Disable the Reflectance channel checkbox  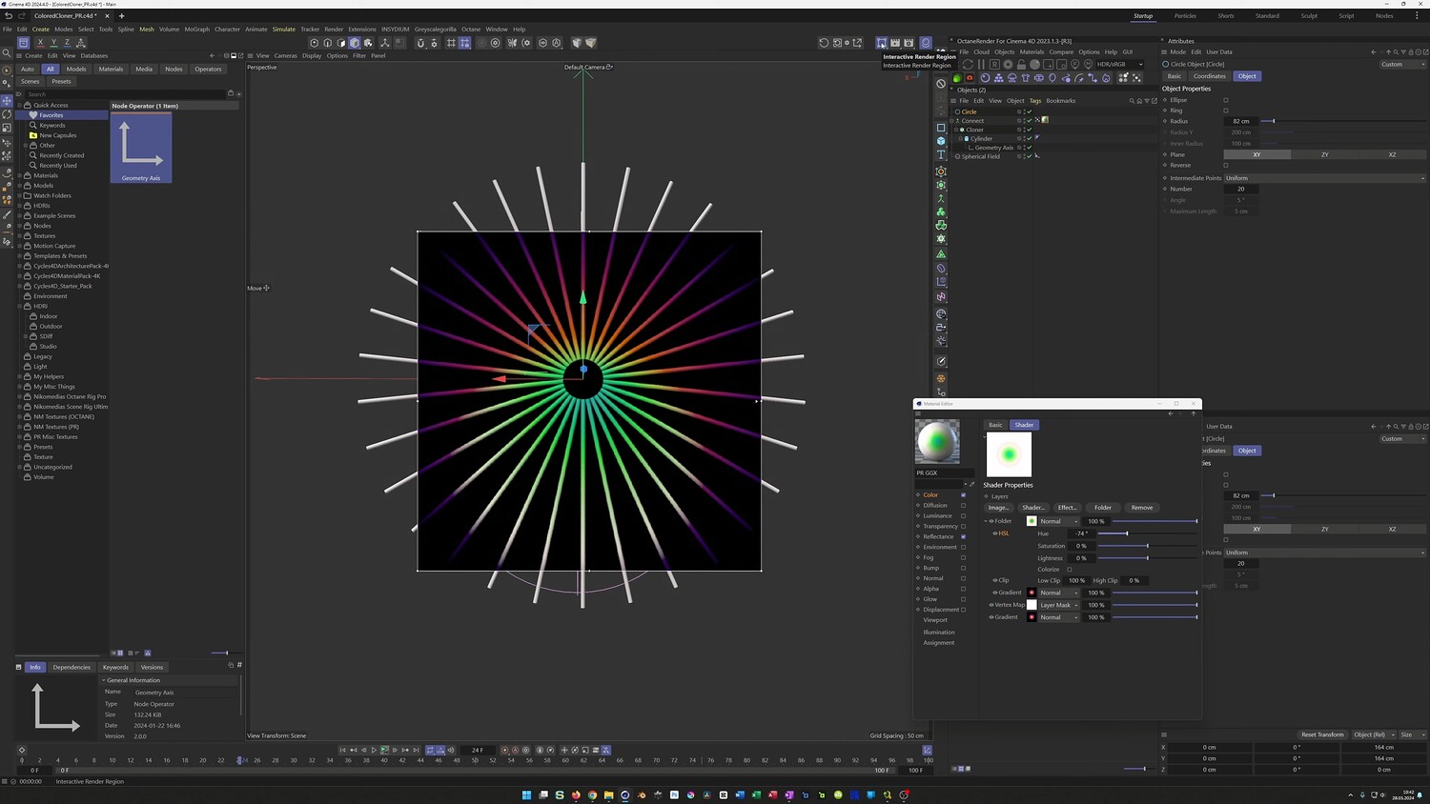tap(963, 536)
